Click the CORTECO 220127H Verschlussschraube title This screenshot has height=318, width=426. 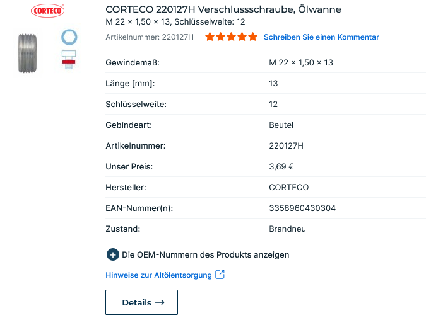click(223, 9)
